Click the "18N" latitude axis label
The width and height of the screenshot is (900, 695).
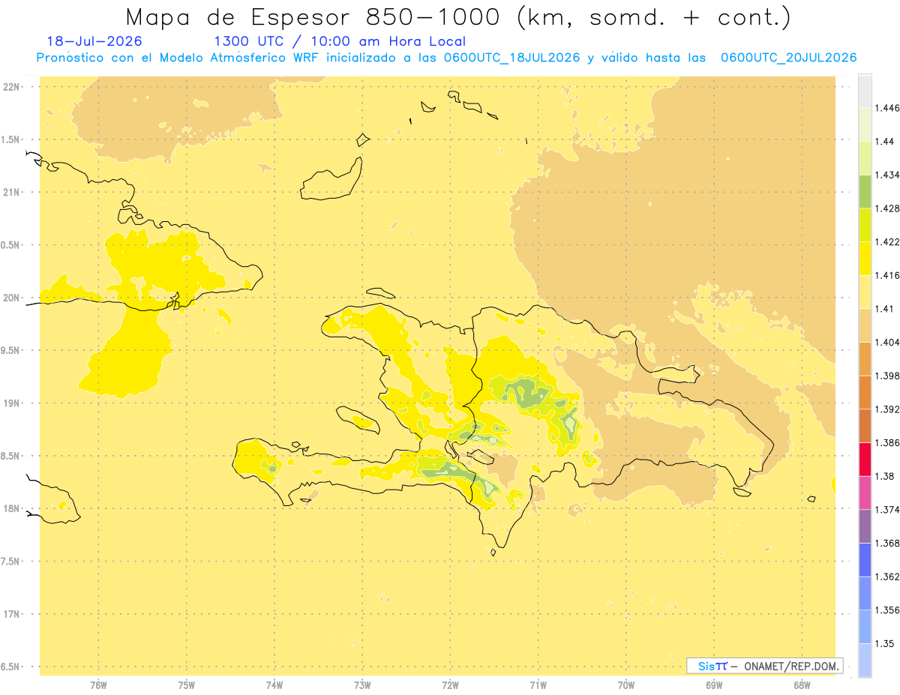12,509
